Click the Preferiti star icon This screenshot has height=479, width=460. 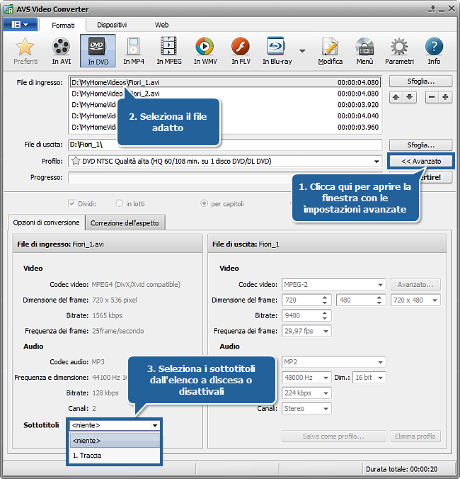(x=25, y=47)
